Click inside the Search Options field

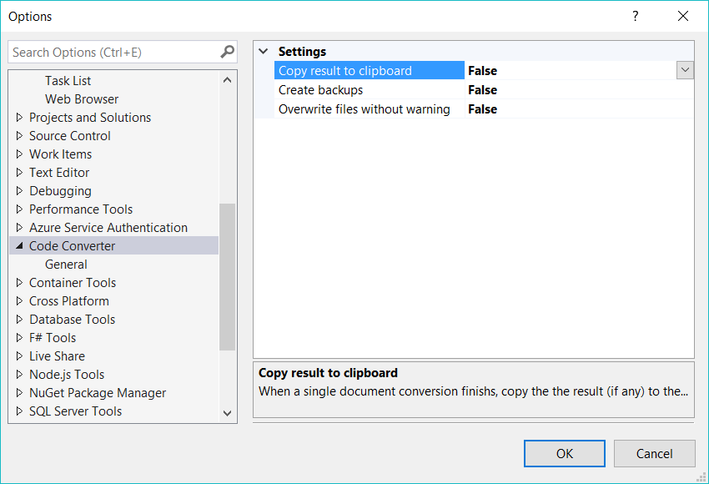point(108,52)
